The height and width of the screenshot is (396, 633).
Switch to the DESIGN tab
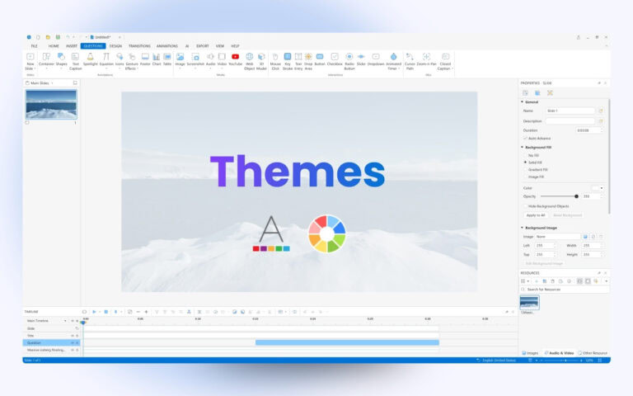115,46
